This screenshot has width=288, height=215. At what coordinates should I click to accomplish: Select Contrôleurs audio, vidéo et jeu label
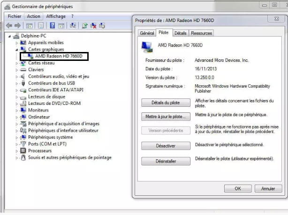[x=59, y=76]
